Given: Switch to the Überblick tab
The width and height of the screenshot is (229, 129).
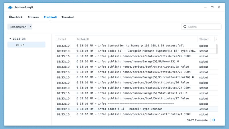Looking at the screenshot, I should (16, 17).
